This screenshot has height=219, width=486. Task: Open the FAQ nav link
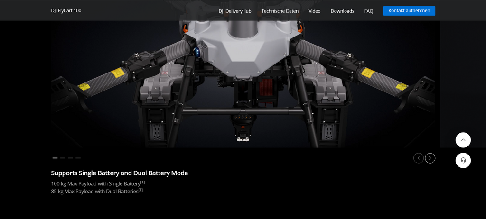tap(369, 11)
